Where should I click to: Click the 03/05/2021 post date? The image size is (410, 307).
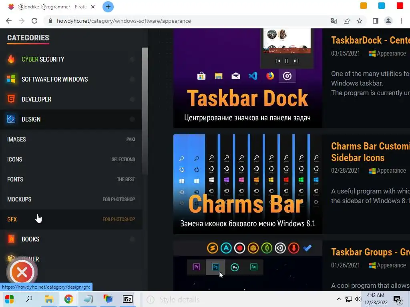pyautogui.click(x=346, y=54)
